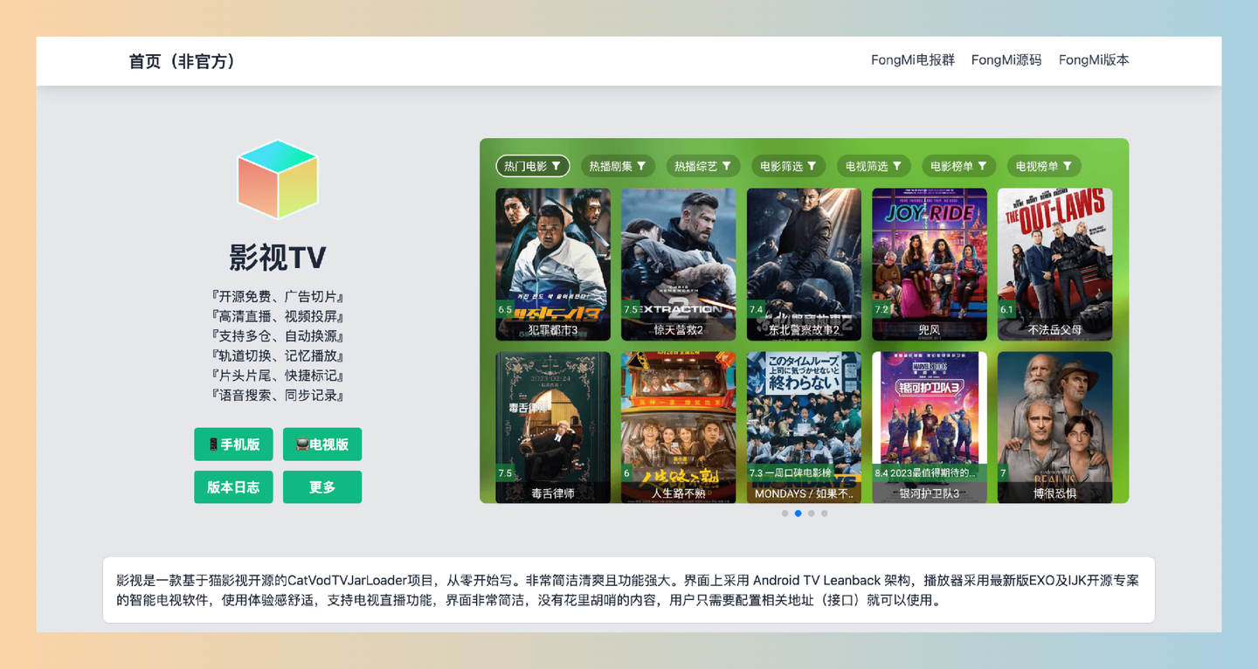Select the third carousel dot

(x=811, y=514)
